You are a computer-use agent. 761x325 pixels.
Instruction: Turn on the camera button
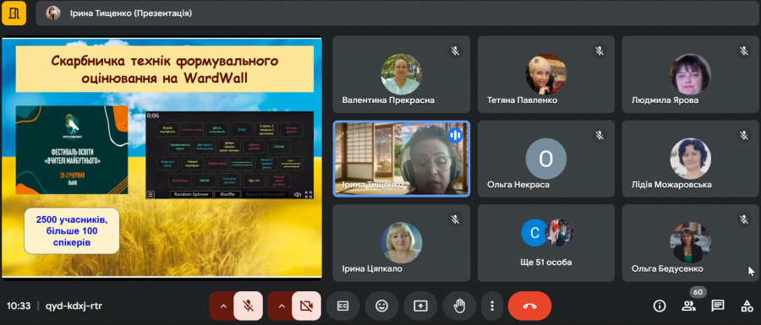pos(306,306)
